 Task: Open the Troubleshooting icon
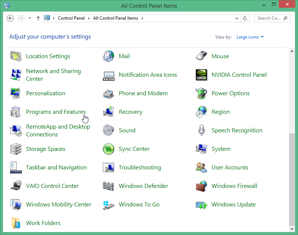pyautogui.click(x=108, y=168)
